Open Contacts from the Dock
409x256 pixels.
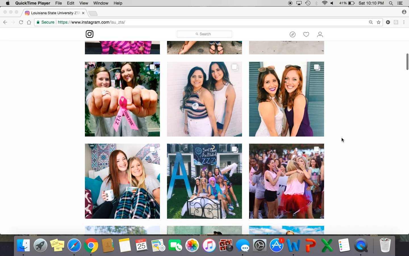108,245
